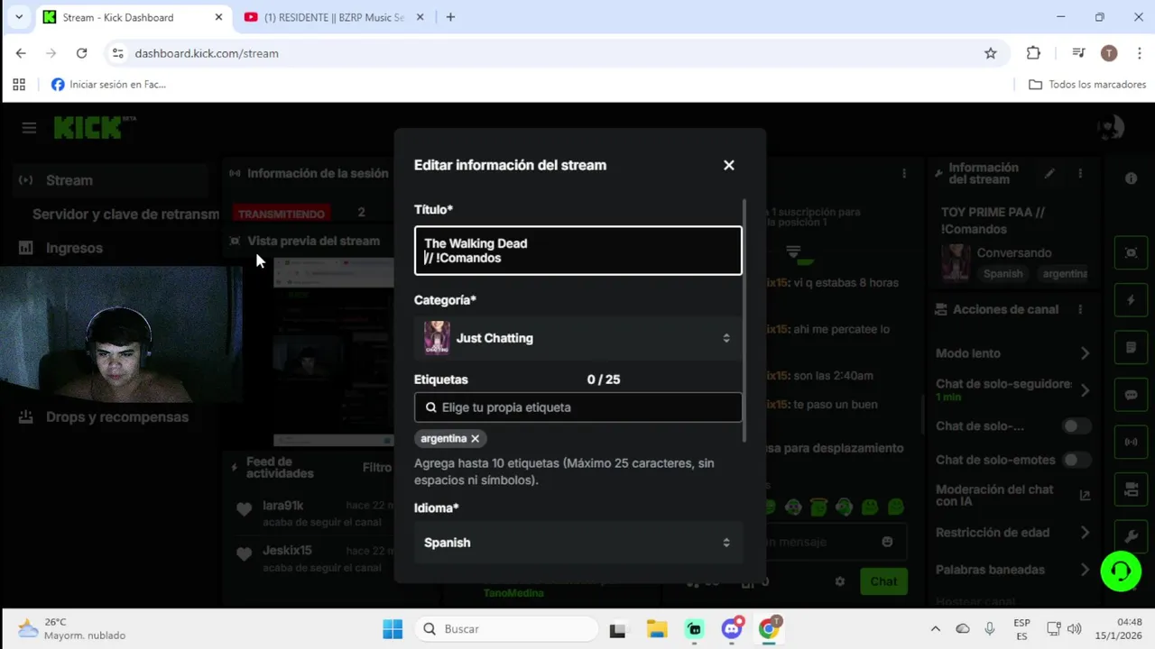Toggle the camera channel-actions icon in right rail
The width and height of the screenshot is (1155, 649).
(1132, 489)
